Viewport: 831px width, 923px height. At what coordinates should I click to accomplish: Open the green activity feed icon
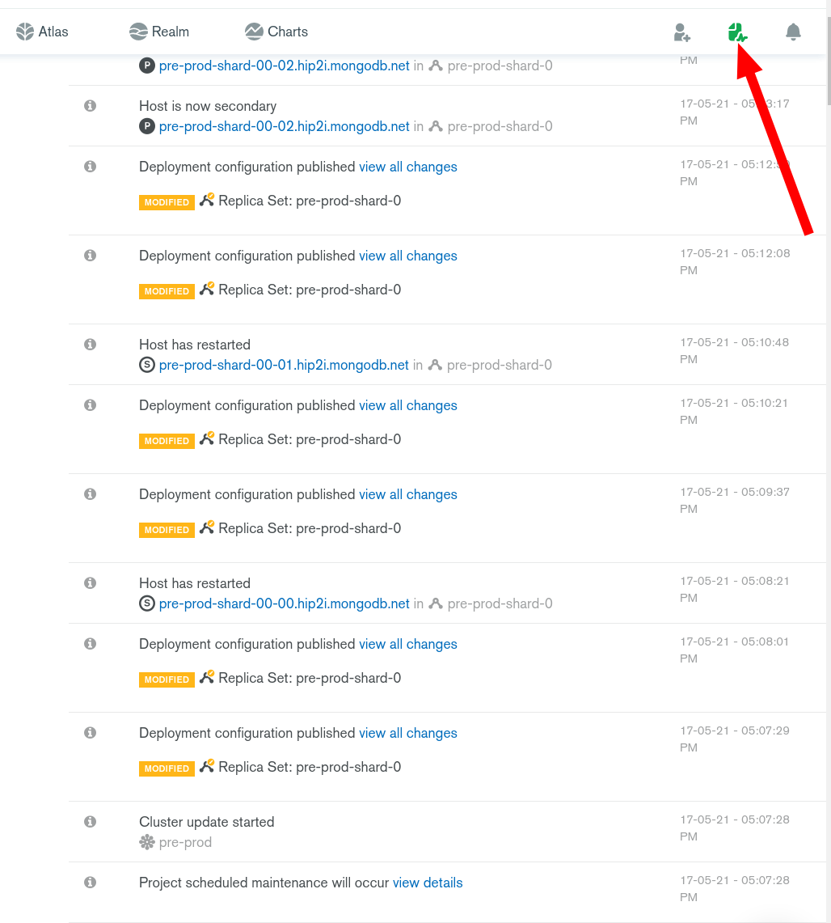tap(737, 32)
